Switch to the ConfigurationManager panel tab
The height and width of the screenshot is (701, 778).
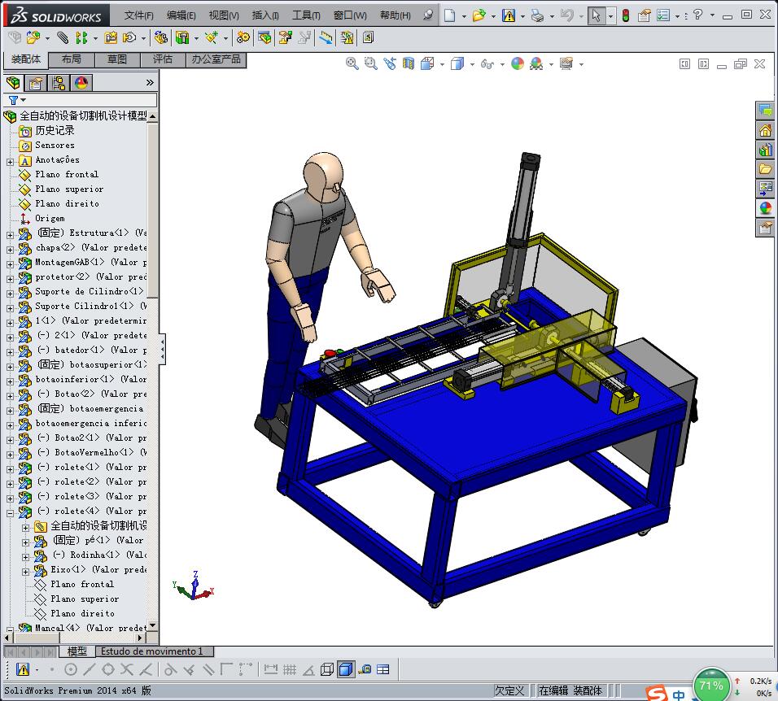point(58,83)
